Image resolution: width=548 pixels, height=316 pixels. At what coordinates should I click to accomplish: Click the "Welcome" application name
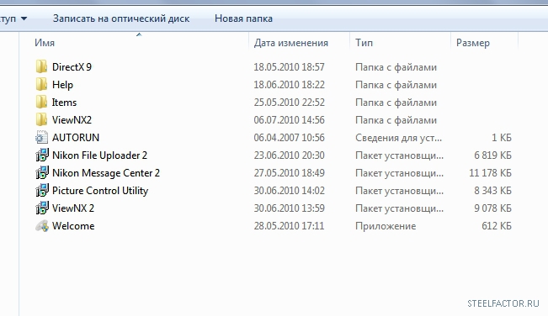(x=73, y=226)
